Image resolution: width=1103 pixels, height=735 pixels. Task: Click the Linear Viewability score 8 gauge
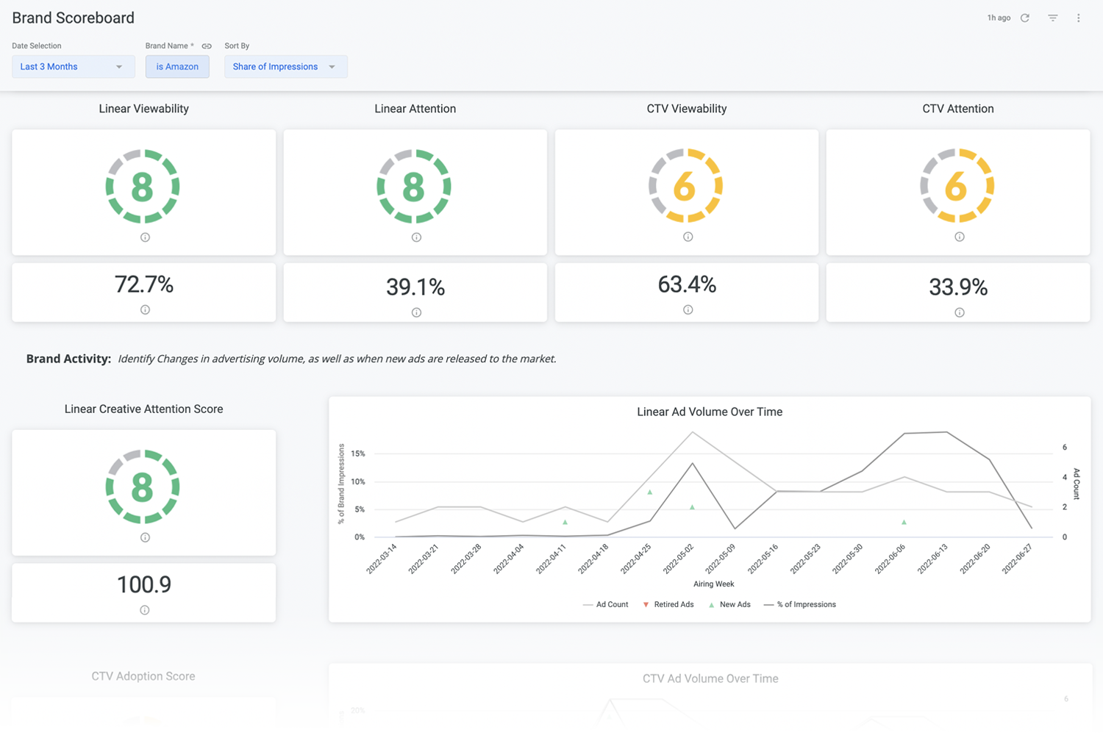(143, 187)
